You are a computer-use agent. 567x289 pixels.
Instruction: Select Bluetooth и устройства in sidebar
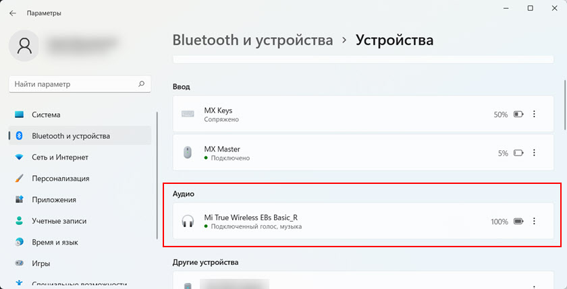point(70,135)
